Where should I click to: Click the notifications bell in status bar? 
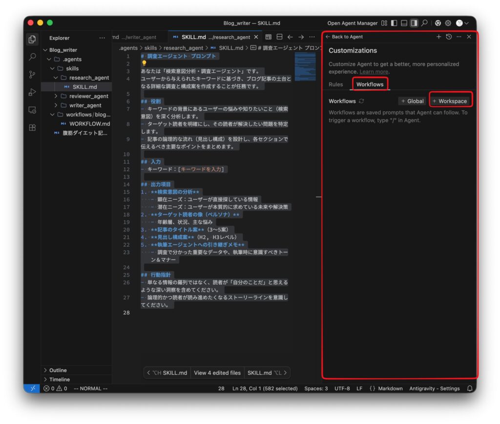pos(470,388)
